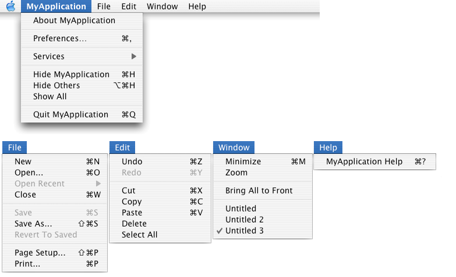This screenshot has width=456, height=277.
Task: Click Select All in the Edit menu
Action: [x=160, y=235]
